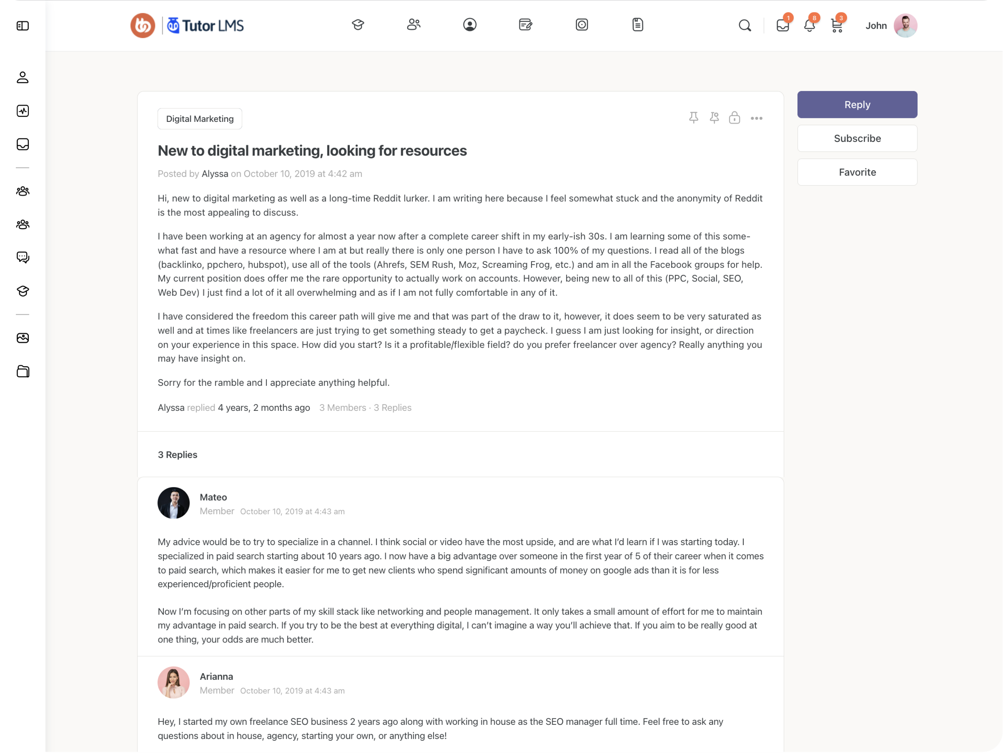The image size is (1003, 753).
Task: Lock the topic using the padlock icon
Action: click(735, 118)
